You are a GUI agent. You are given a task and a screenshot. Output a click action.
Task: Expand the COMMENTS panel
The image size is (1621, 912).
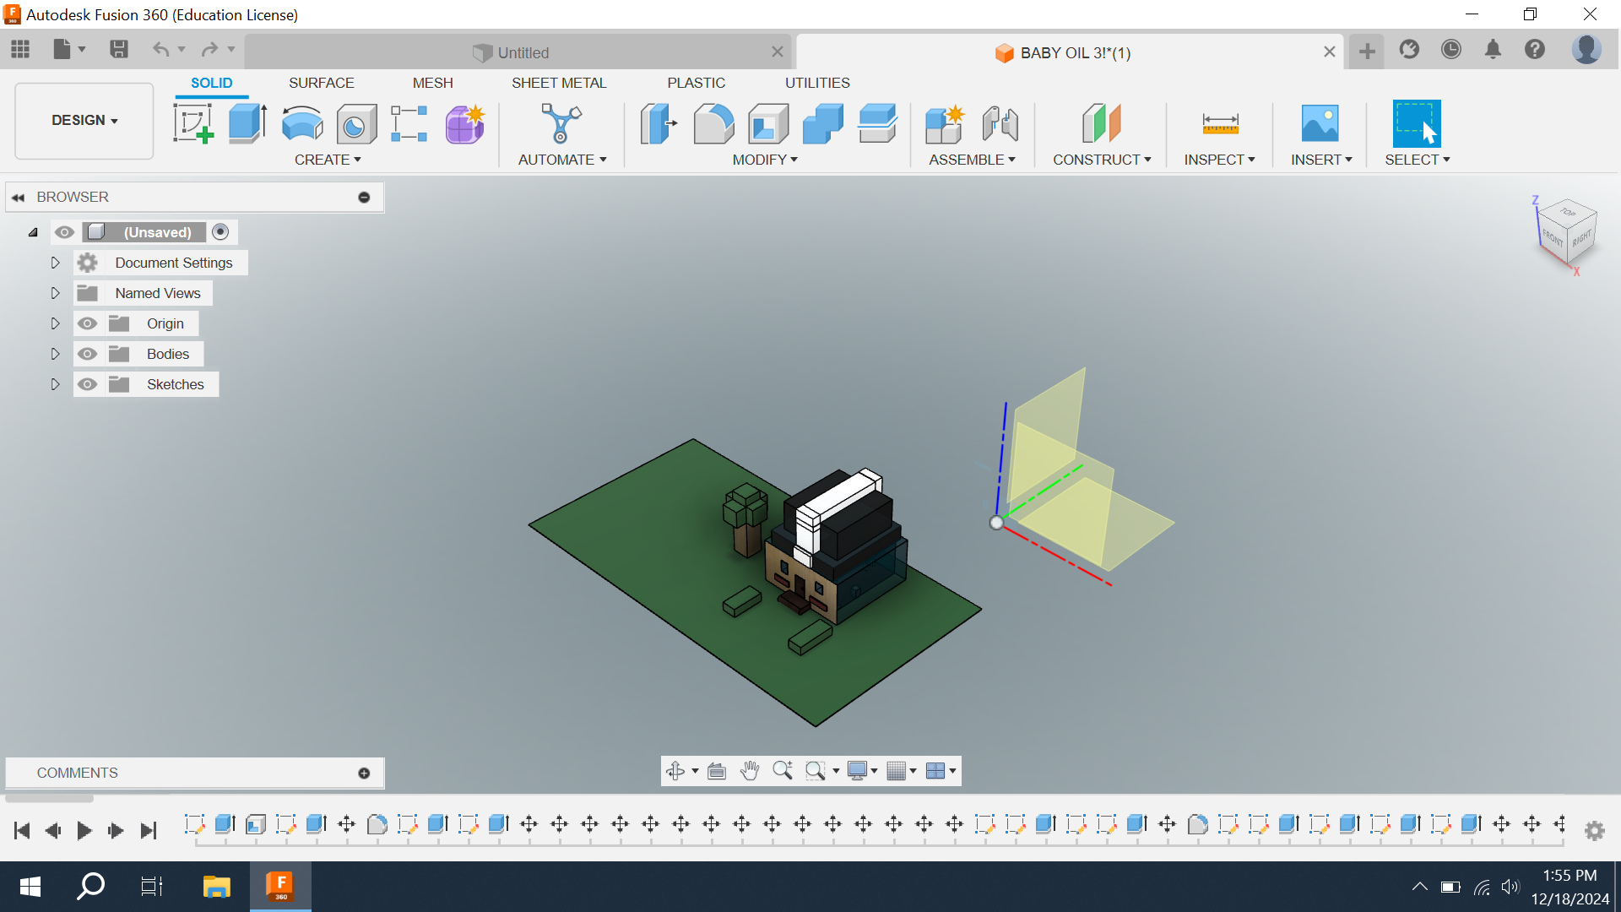coord(364,773)
